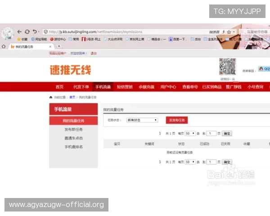Click the home icon in breadcrumb
The width and height of the screenshot is (270, 216).
51,97
